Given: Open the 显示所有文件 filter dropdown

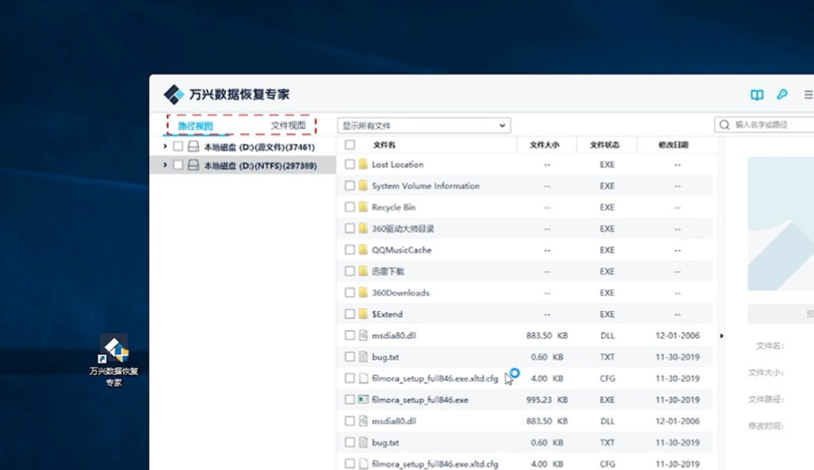Looking at the screenshot, I should pos(423,126).
